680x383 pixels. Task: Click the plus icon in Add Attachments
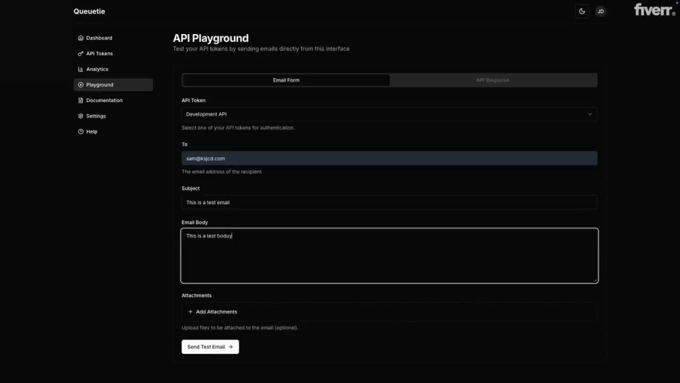coord(190,312)
